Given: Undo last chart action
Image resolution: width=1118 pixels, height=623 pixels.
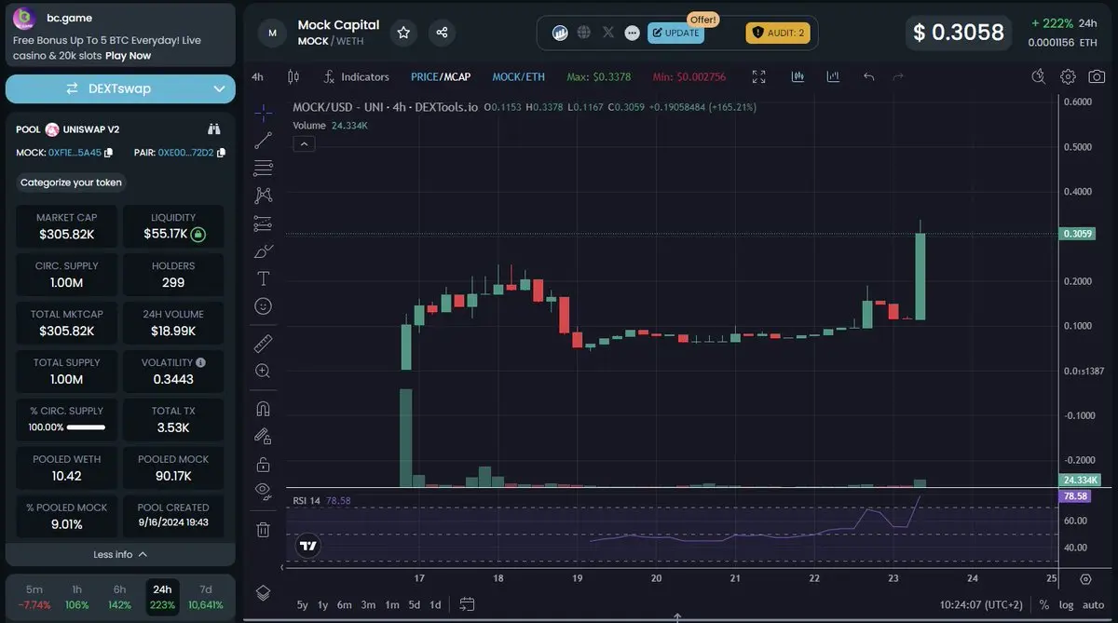Looking at the screenshot, I should click(868, 76).
